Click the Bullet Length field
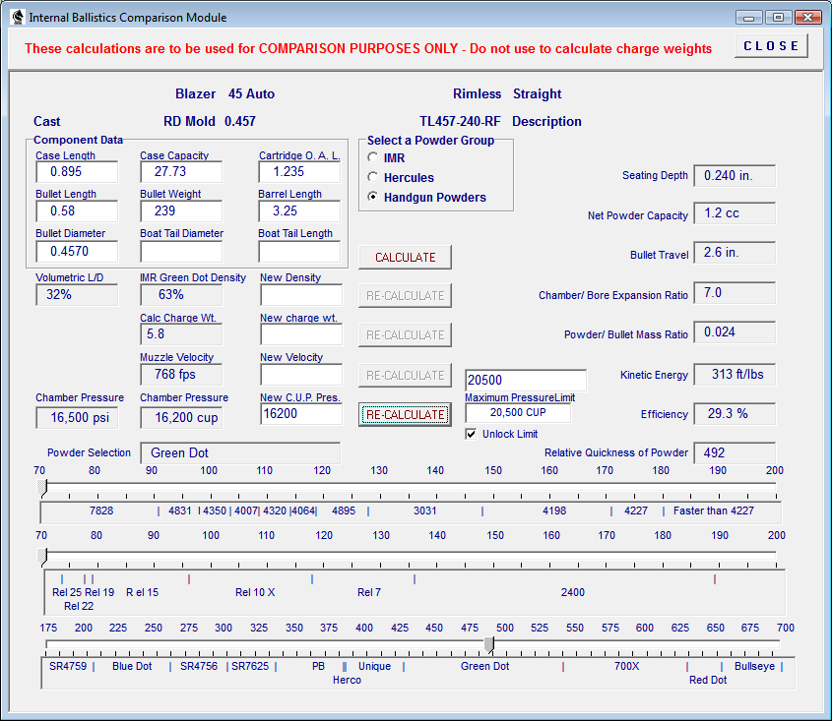Screen dimensions: 832x721 tap(77, 211)
